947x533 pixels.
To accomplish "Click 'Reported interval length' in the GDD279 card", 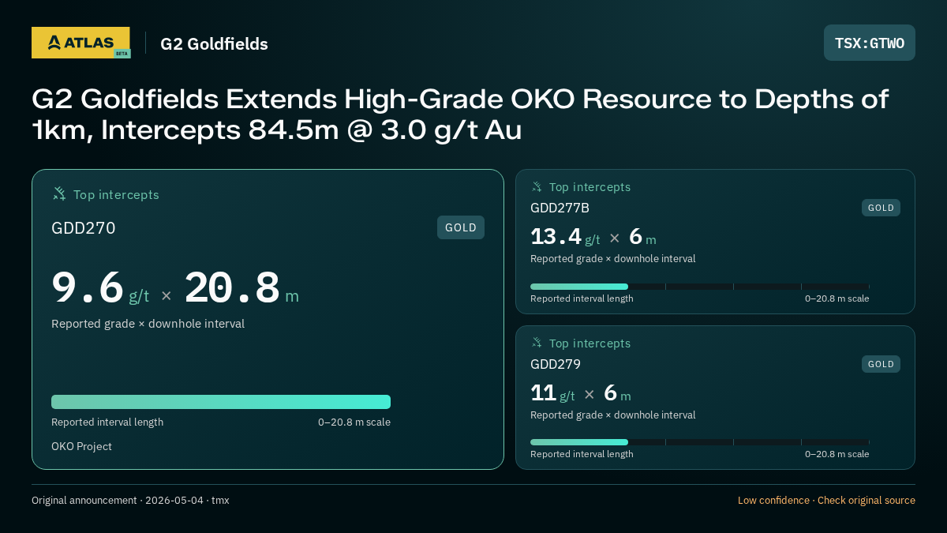I will pyautogui.click(x=582, y=454).
